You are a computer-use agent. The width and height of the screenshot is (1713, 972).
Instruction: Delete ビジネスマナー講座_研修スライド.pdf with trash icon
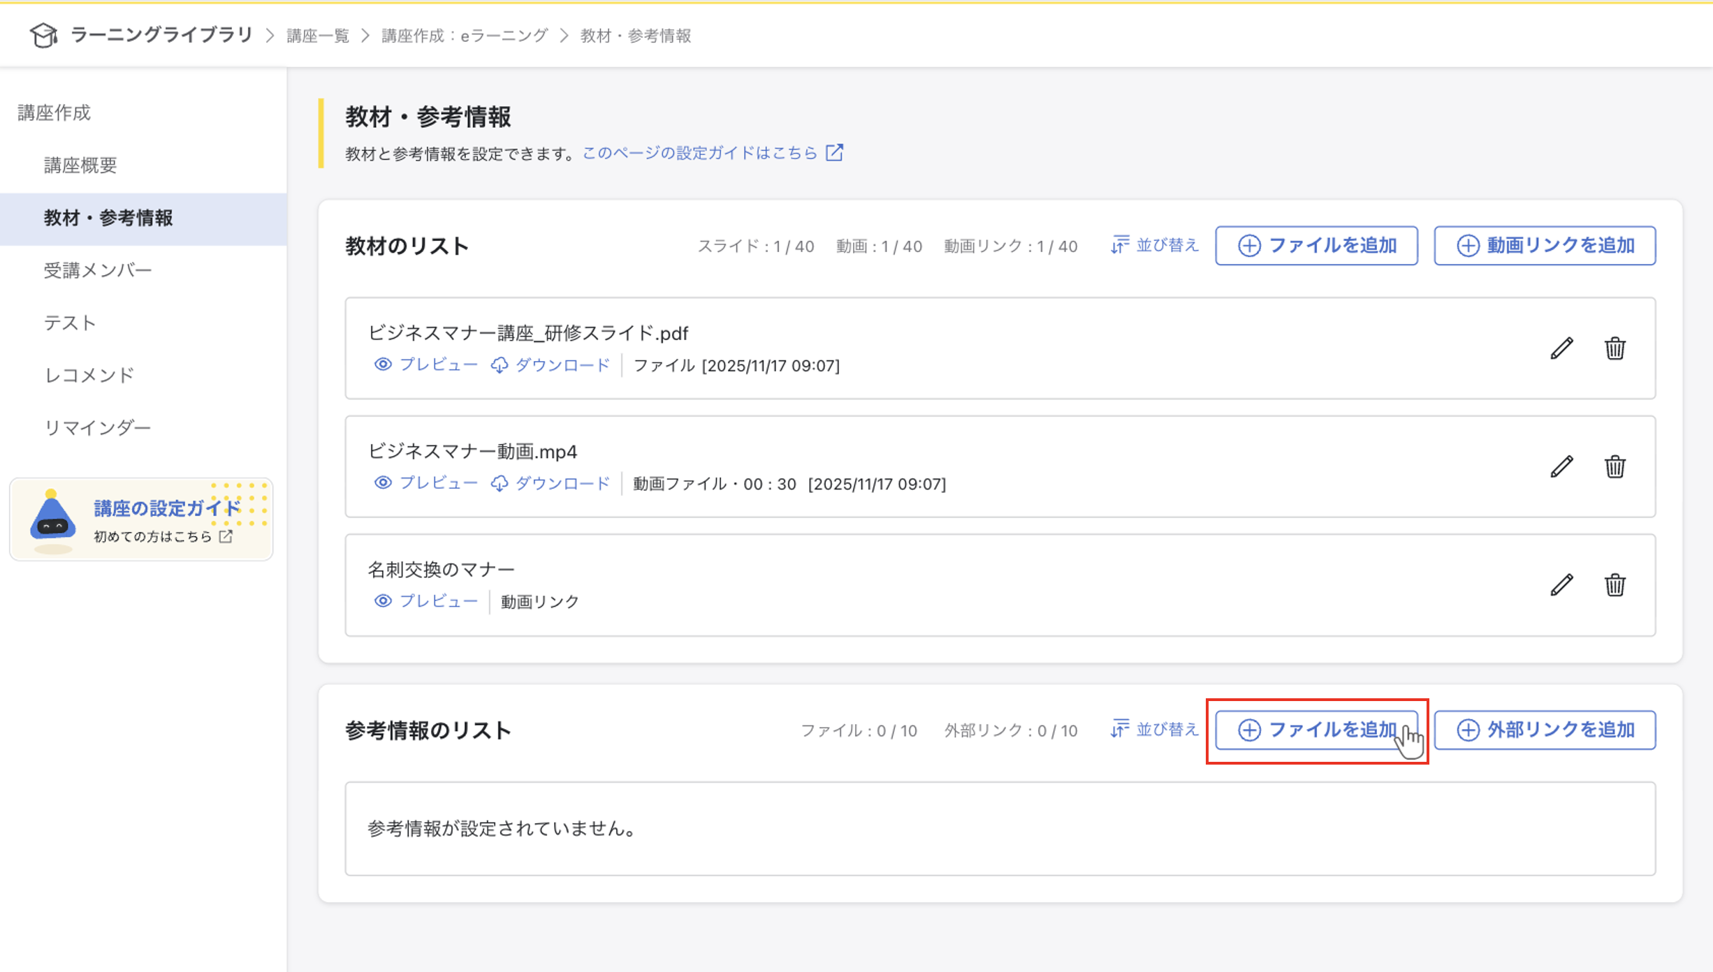click(x=1615, y=348)
